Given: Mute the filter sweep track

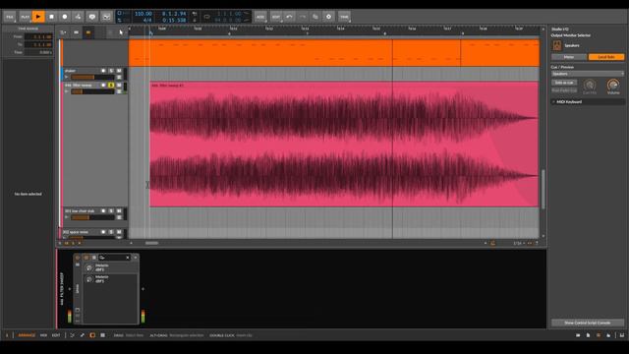Looking at the screenshot, I should point(119,86).
